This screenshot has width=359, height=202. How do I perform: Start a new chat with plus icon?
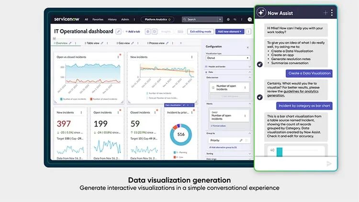click(x=325, y=13)
